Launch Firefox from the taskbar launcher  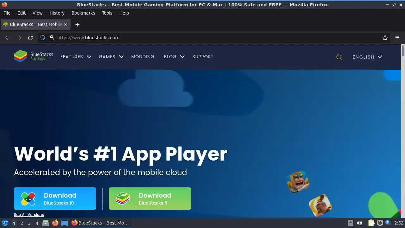[x=55, y=223]
